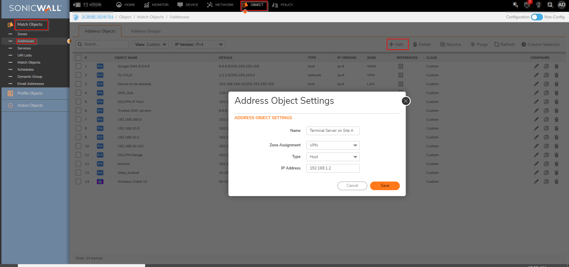Screen dimensions: 569x267
Task: Open references icon for Google DNS 8.8.8.8
Action: click(x=401, y=66)
